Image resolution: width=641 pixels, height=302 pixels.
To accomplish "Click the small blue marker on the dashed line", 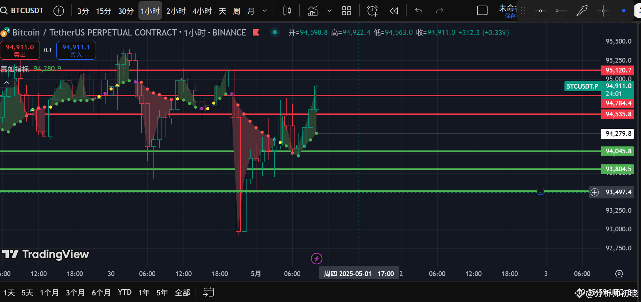I will coord(540,191).
